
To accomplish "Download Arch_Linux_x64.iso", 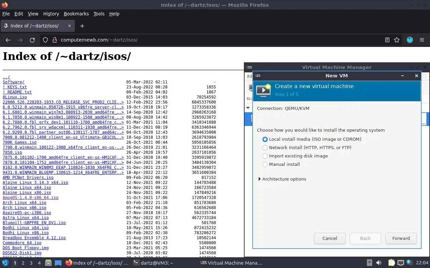I will (x=25, y=203).
